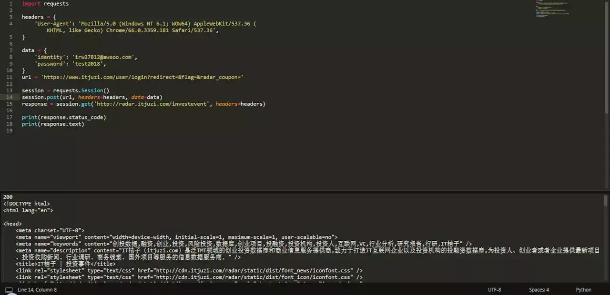Place cursor on the import requests statement

pos(45,3)
